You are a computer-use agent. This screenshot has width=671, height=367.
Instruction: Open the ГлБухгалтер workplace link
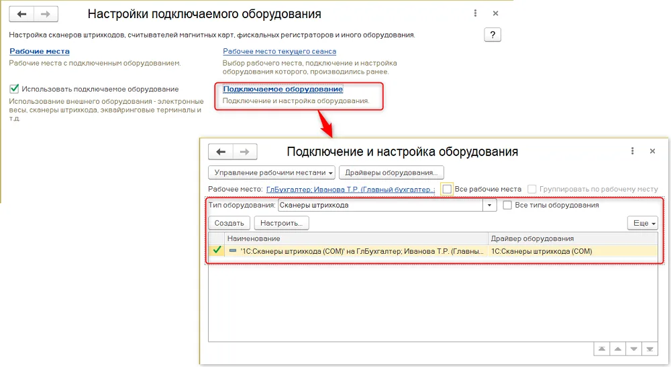(x=350, y=190)
